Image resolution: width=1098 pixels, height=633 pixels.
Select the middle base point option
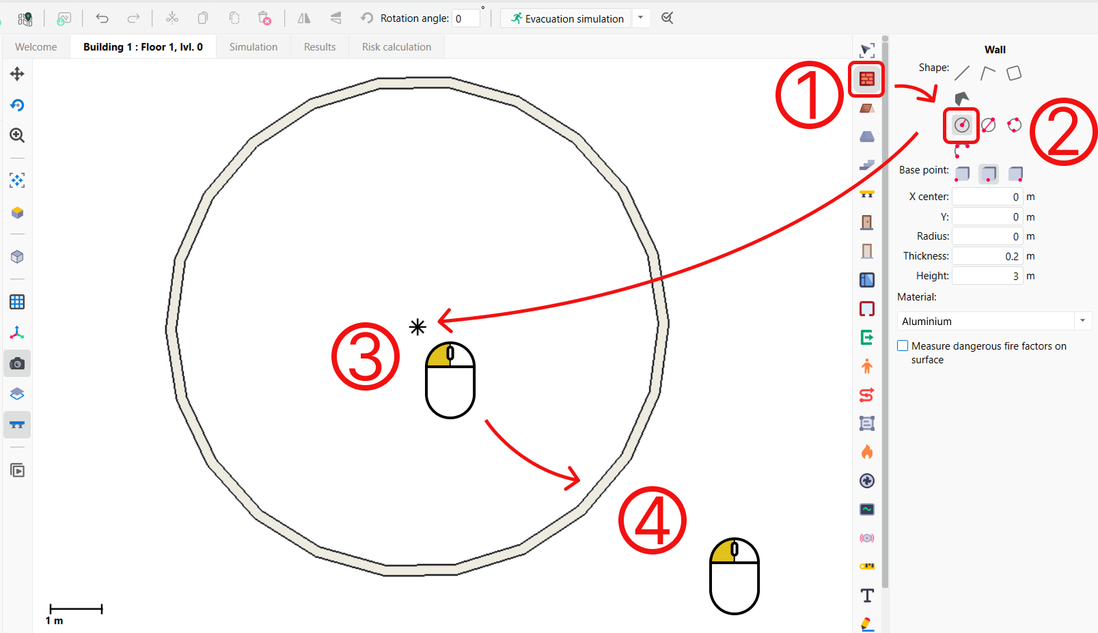[988, 174]
